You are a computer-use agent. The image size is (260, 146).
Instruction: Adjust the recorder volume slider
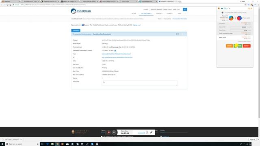pyautogui.click(x=141, y=133)
